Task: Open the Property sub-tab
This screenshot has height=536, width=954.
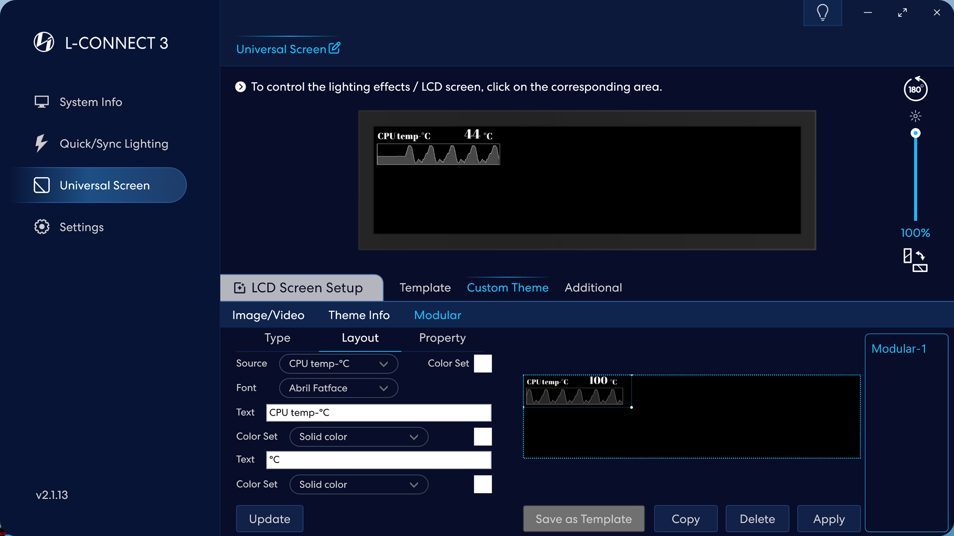Action: pyautogui.click(x=442, y=338)
